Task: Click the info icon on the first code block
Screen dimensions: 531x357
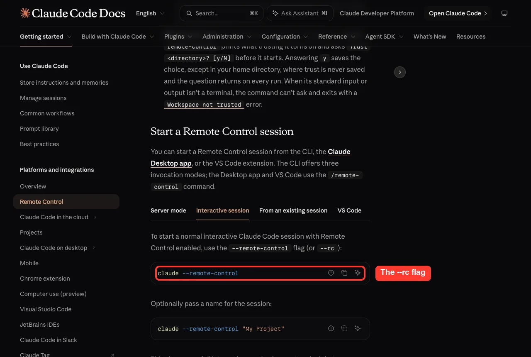Action: (331, 273)
